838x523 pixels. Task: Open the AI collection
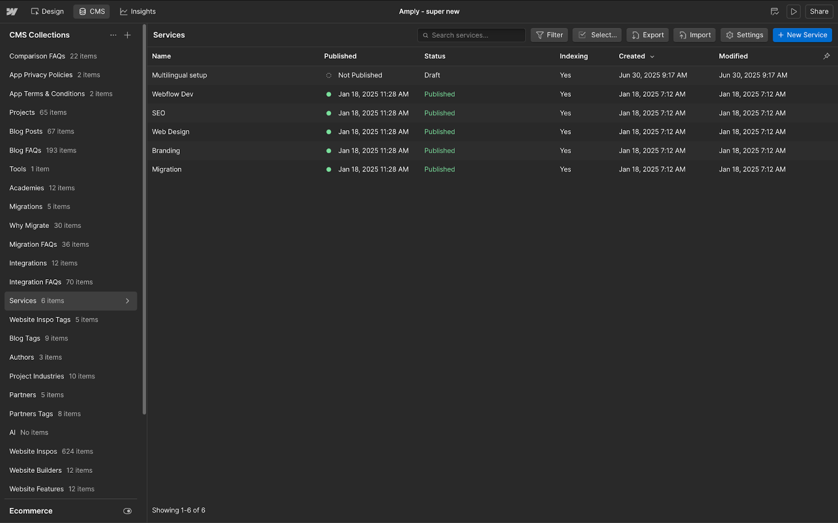coord(71,433)
